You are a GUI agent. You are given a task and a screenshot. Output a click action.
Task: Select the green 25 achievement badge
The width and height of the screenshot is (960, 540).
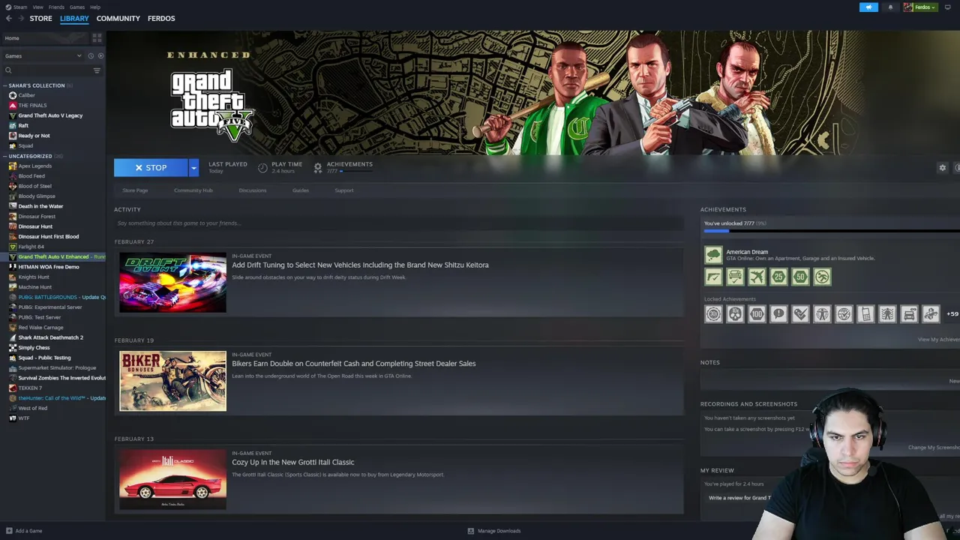click(x=778, y=277)
